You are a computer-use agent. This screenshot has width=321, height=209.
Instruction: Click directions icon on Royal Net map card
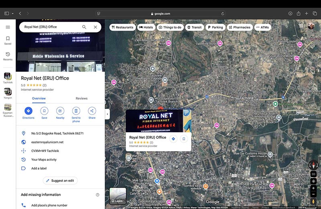(173, 139)
